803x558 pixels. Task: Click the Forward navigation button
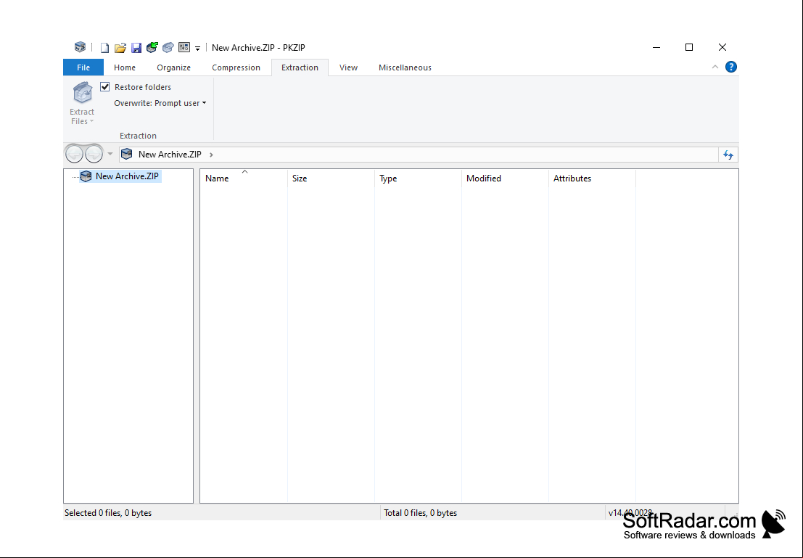pyautogui.click(x=94, y=154)
